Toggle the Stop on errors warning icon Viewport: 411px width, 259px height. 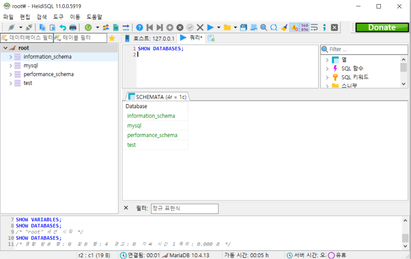pyautogui.click(x=294, y=27)
